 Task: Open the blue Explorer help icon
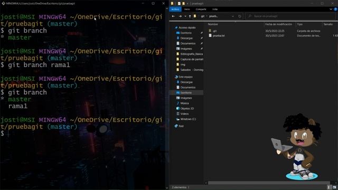(335, 9)
